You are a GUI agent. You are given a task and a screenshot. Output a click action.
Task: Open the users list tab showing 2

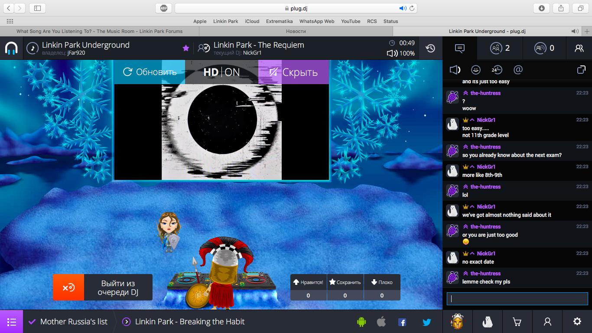pos(500,48)
